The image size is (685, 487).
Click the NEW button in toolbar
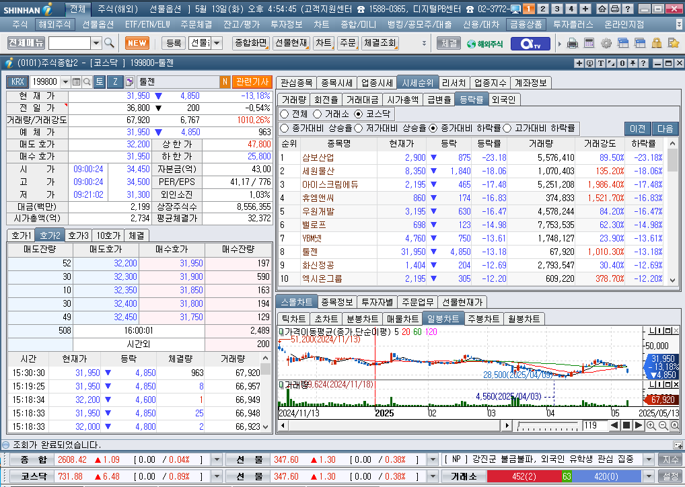coord(137,43)
